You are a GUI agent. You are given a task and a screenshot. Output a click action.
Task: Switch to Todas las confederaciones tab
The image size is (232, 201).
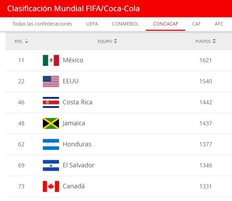pyautogui.click(x=42, y=24)
